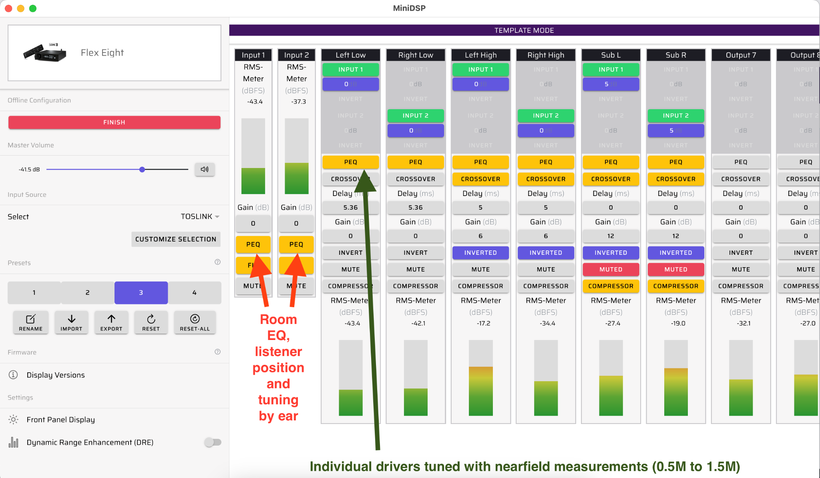The width and height of the screenshot is (820, 478).
Task: Click the Left High gain value 6
Action: (480, 236)
